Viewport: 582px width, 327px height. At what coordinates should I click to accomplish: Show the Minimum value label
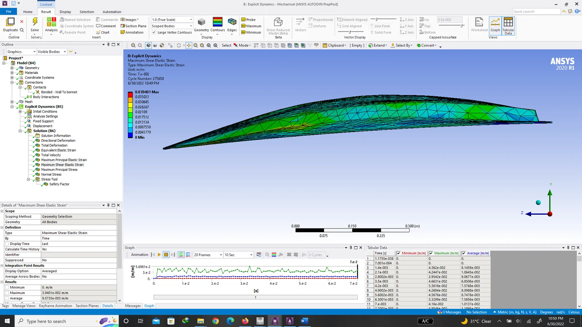click(x=251, y=32)
